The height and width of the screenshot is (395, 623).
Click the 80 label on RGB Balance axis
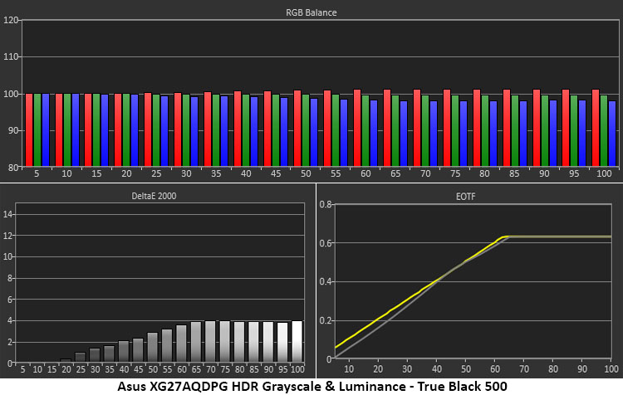13,168
